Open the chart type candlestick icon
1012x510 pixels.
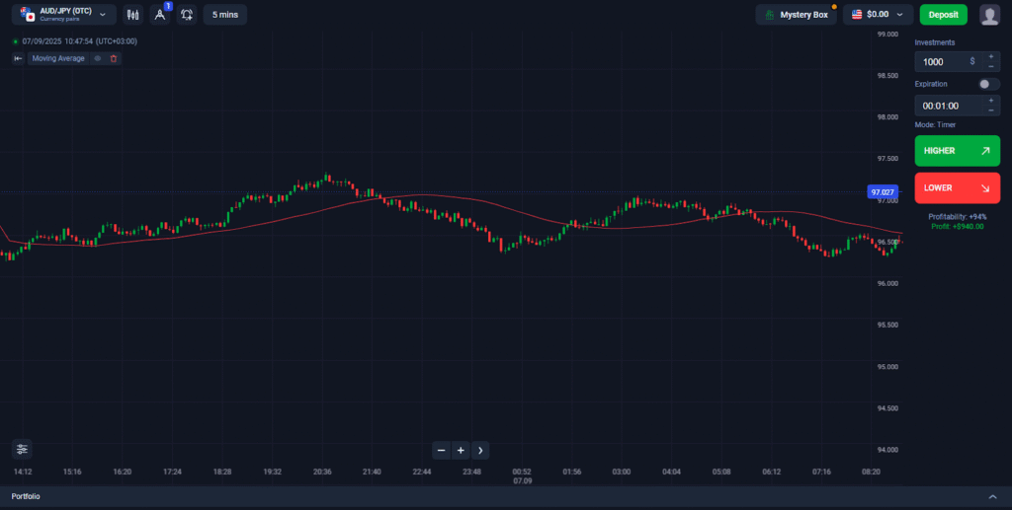133,15
